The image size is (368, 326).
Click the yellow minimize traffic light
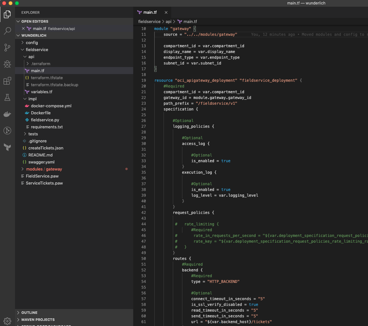pos(11,3)
